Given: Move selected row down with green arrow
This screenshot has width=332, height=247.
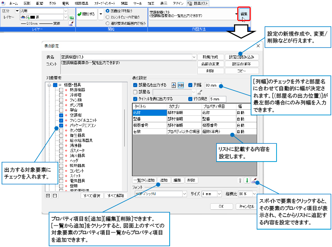Looking at the screenshot, I should (247, 180).
